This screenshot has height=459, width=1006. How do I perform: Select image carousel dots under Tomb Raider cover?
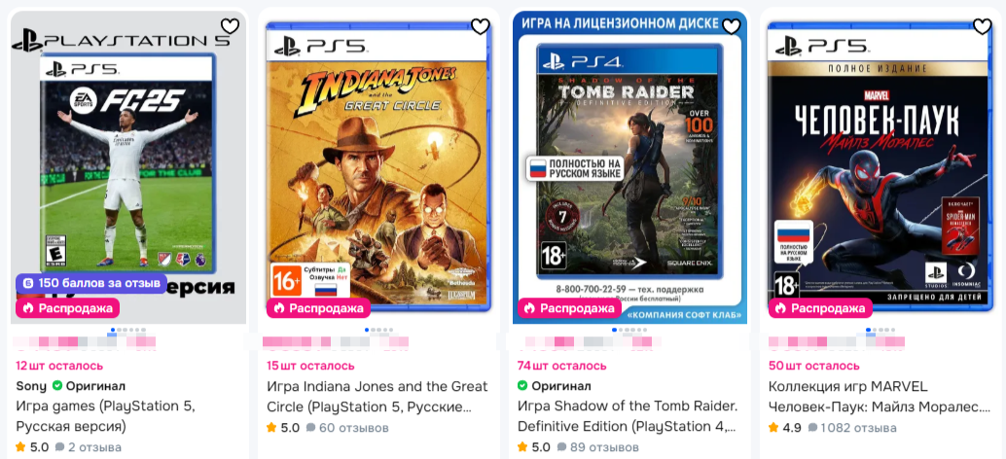(630, 330)
